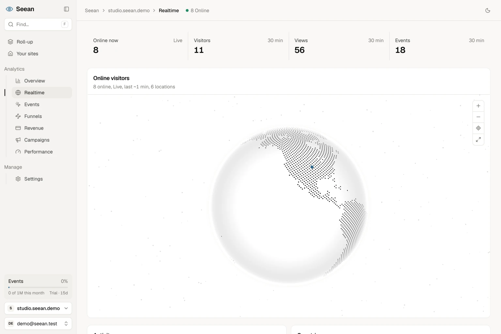Click the Events usage progress bar
The height and width of the screenshot is (334, 501).
[x=38, y=287]
